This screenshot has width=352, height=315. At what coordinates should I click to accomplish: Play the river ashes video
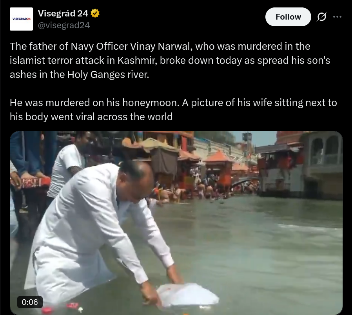point(176,223)
